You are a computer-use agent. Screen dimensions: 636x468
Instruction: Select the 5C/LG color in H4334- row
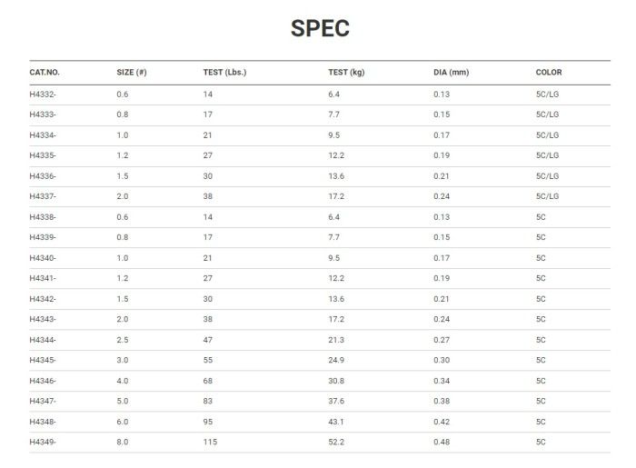point(547,134)
